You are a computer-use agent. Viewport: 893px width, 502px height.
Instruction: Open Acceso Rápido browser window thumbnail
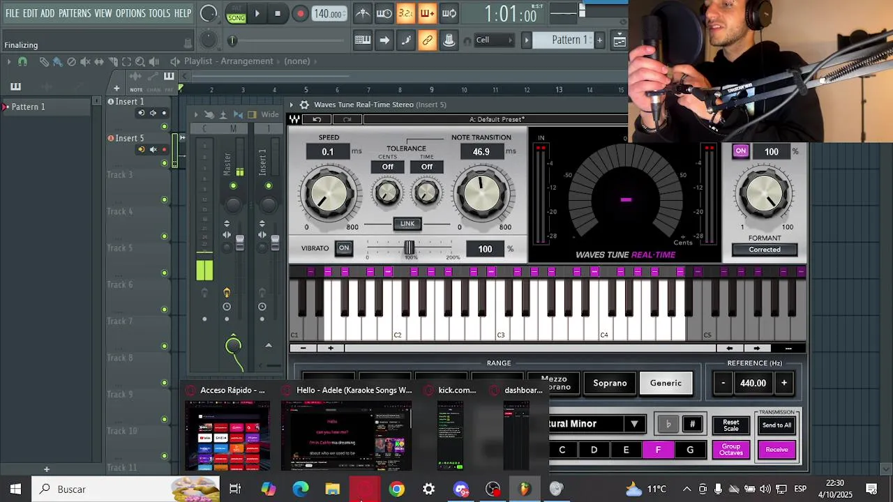(x=227, y=429)
